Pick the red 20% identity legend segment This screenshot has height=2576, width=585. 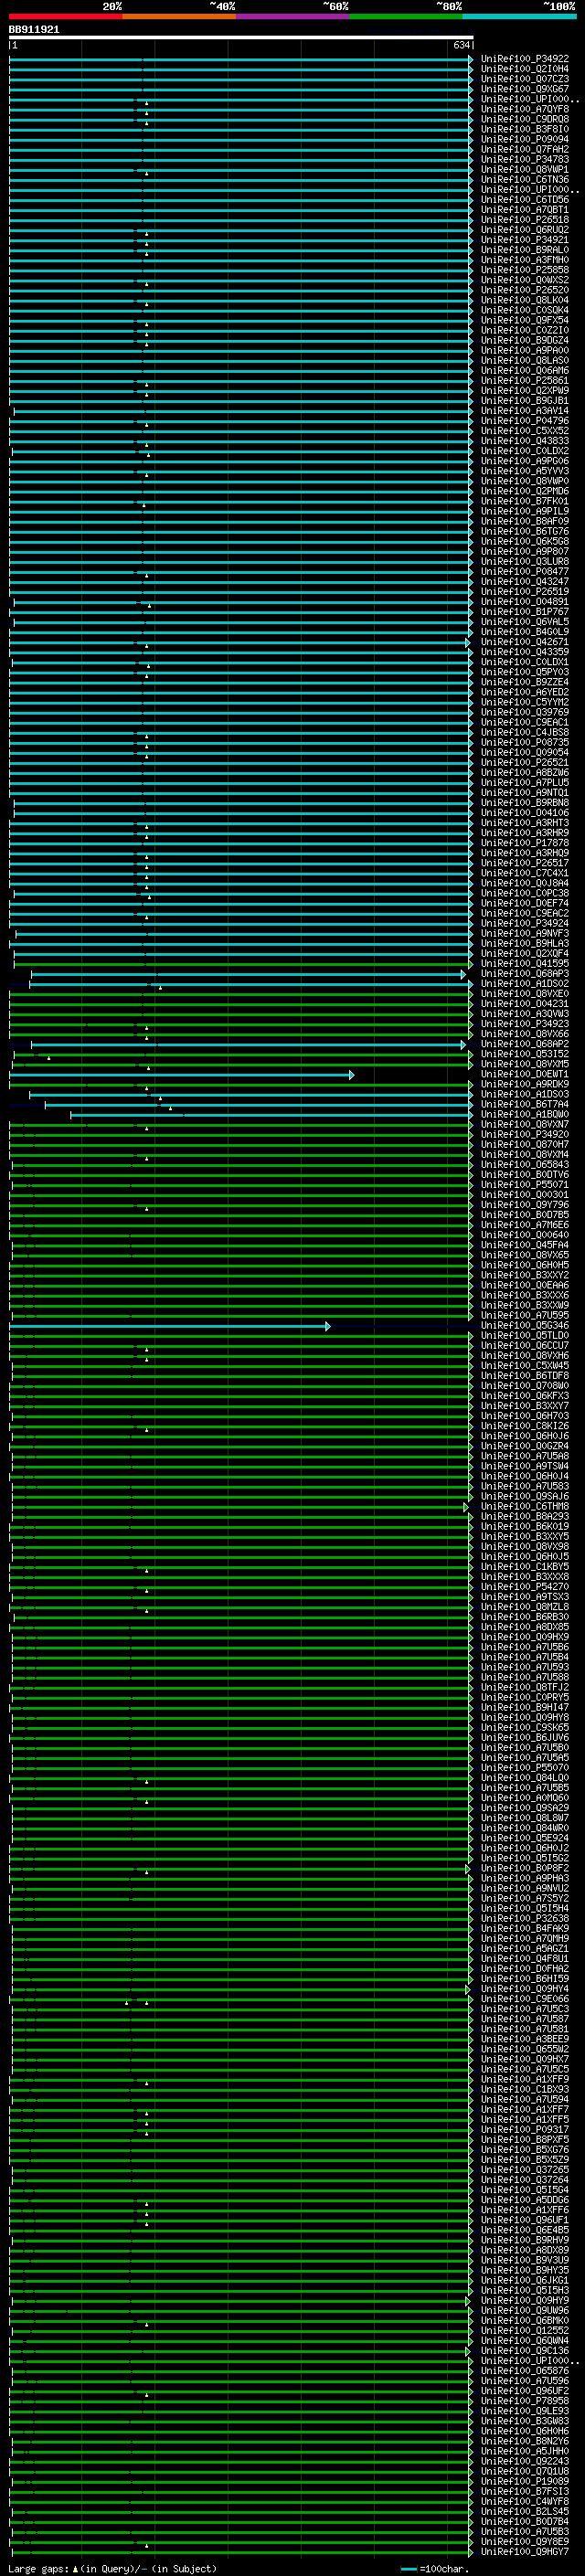click(x=66, y=17)
